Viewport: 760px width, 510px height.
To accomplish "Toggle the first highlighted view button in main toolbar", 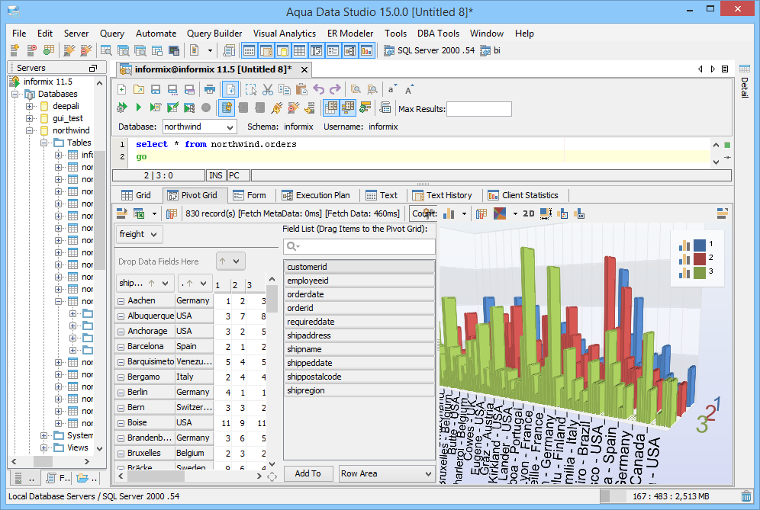I will tap(249, 50).
